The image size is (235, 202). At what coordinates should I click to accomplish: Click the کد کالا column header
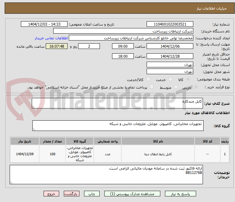(x=207, y=141)
